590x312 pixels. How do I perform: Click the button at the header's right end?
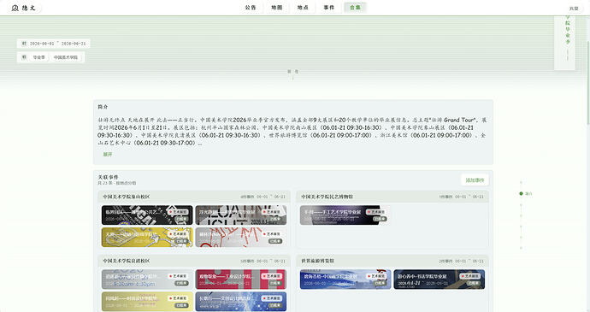574,9
